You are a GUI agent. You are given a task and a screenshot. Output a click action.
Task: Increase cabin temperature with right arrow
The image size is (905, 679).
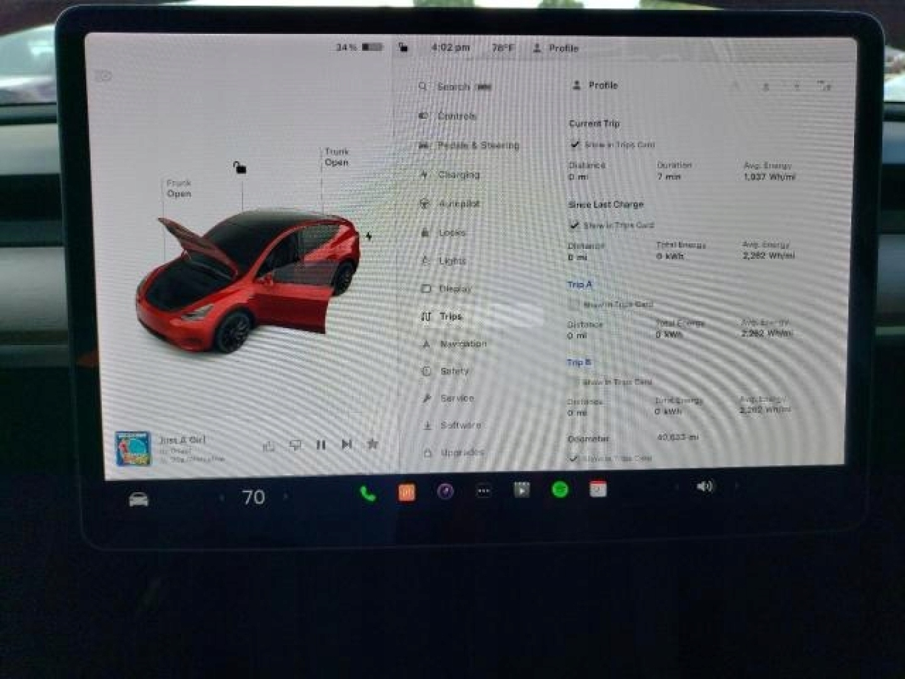(286, 497)
